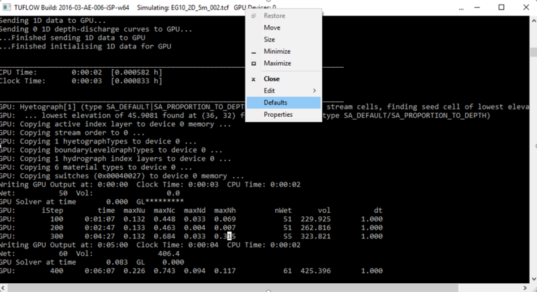Image resolution: width=537 pixels, height=292 pixels.
Task: Open the TUFLOW console window system icon
Action: pos(7,7)
